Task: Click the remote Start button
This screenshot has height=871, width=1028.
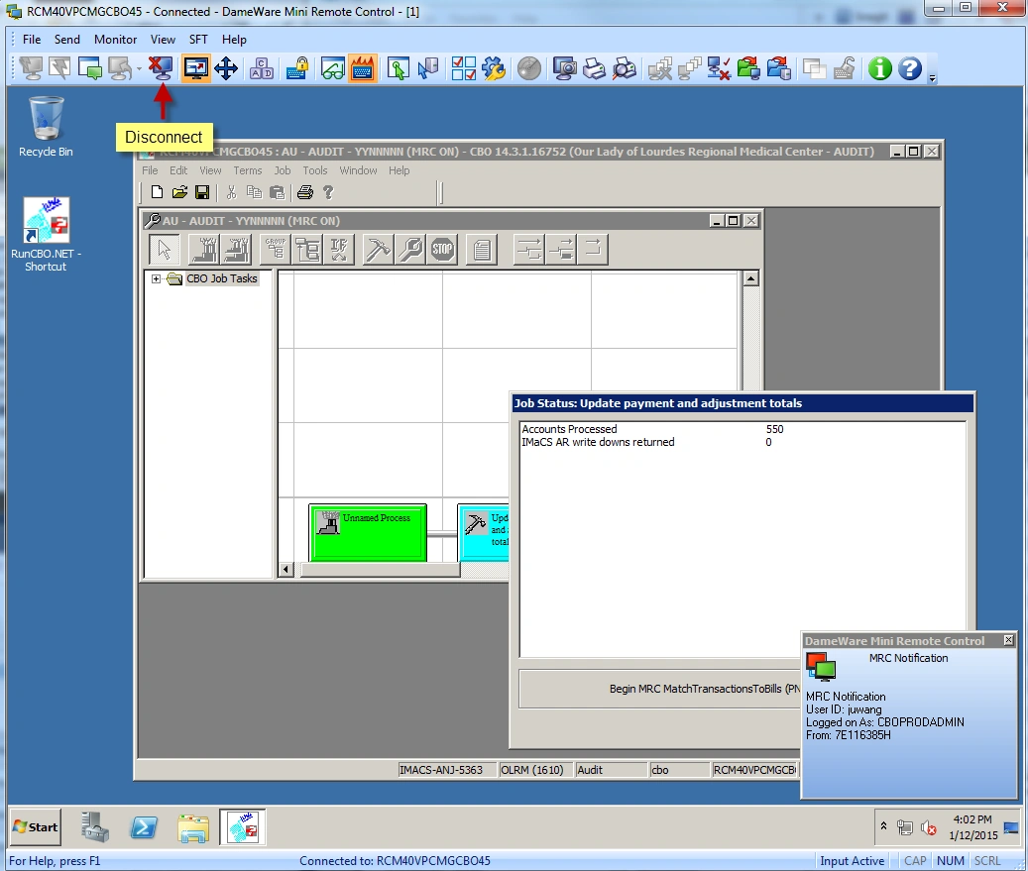Action: (x=36, y=827)
